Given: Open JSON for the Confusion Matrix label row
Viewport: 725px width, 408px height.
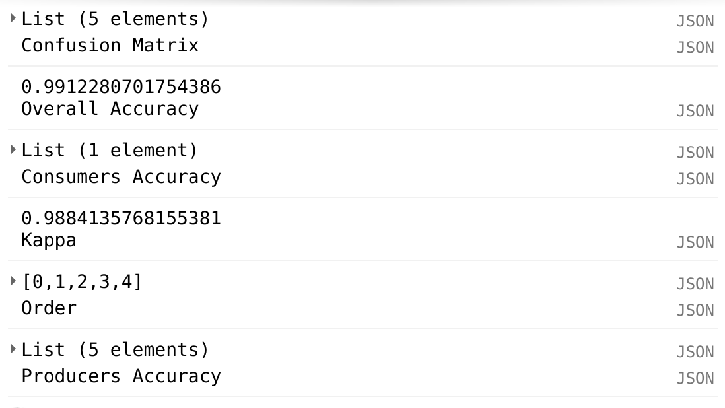Looking at the screenshot, I should tap(695, 47).
